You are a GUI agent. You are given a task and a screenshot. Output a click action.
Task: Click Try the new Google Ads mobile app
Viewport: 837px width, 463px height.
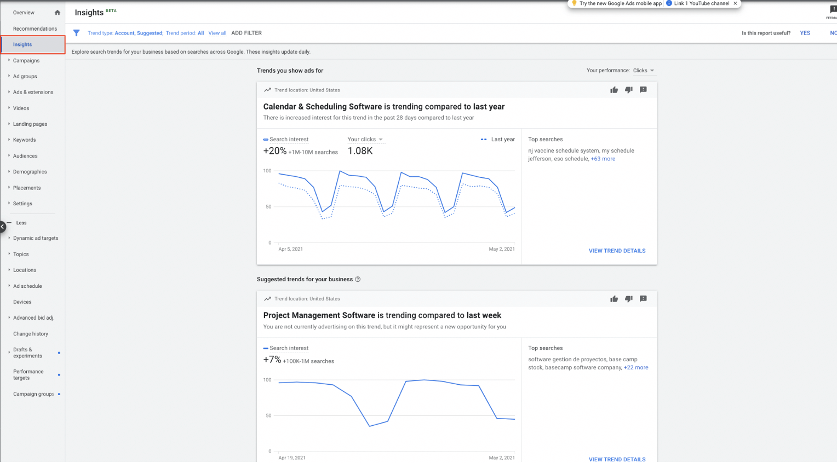tap(621, 3)
